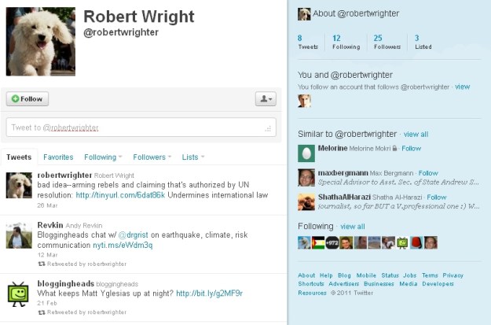This screenshot has width=491, height=325.
Task: Click the robertwrighter username on the first tweet
Action: point(64,175)
